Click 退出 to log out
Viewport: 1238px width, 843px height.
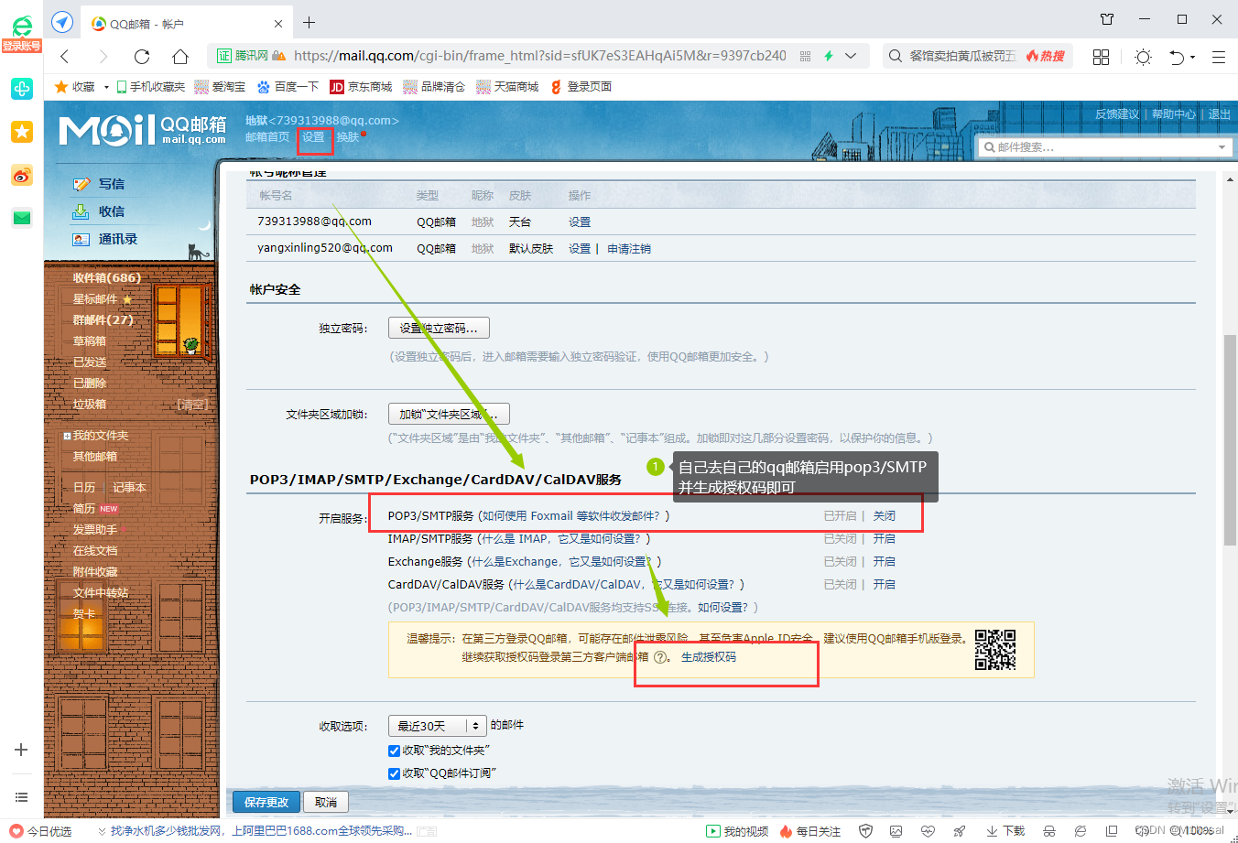pyautogui.click(x=1220, y=114)
